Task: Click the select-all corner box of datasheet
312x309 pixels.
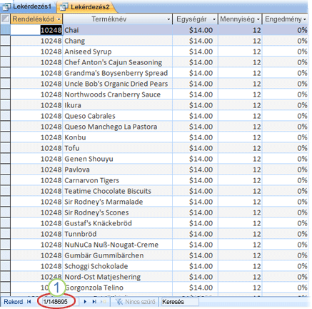Action: pos(5,19)
